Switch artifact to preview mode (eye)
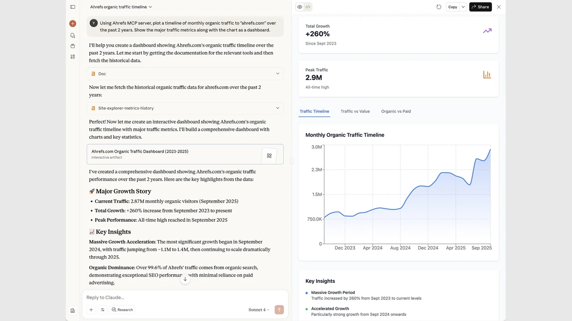572x321 pixels. tap(300, 7)
